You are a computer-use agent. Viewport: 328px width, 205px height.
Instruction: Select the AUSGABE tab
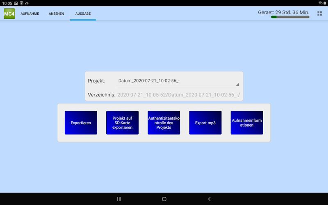click(82, 14)
